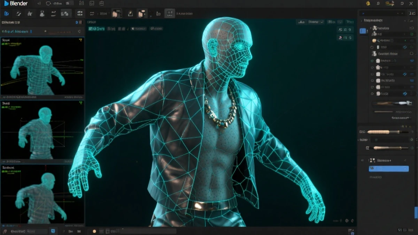This screenshot has height=235, width=418.
Task: Toggle the blue checkmark on the last outliner row
Action: coord(405,94)
